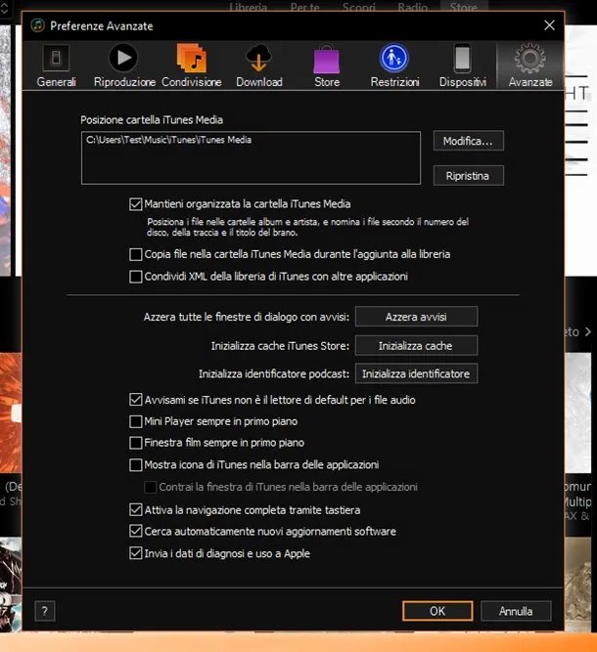Select the Avanzate gear icon
Screen dimensions: 597x652
tap(530, 58)
